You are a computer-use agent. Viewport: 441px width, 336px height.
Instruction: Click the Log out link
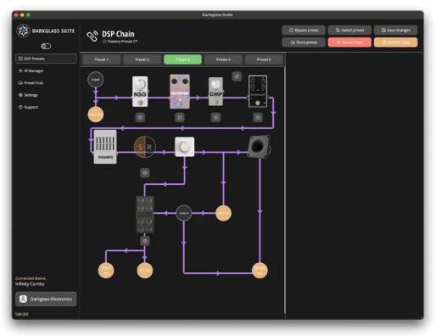(21, 314)
